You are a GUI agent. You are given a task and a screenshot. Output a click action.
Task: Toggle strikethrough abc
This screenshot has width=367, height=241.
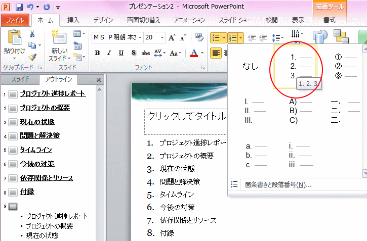pos(146,53)
